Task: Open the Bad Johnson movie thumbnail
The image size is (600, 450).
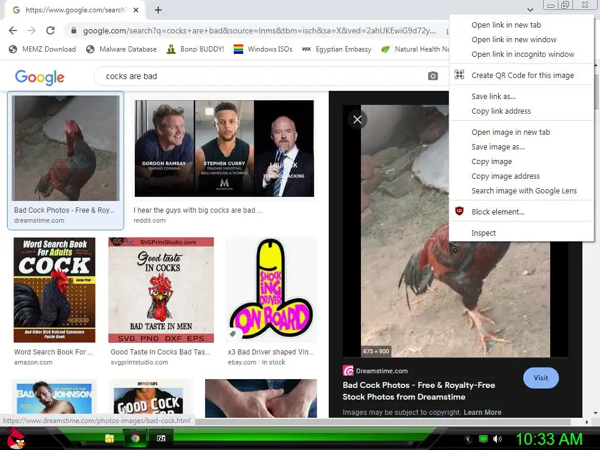Action: 54,398
